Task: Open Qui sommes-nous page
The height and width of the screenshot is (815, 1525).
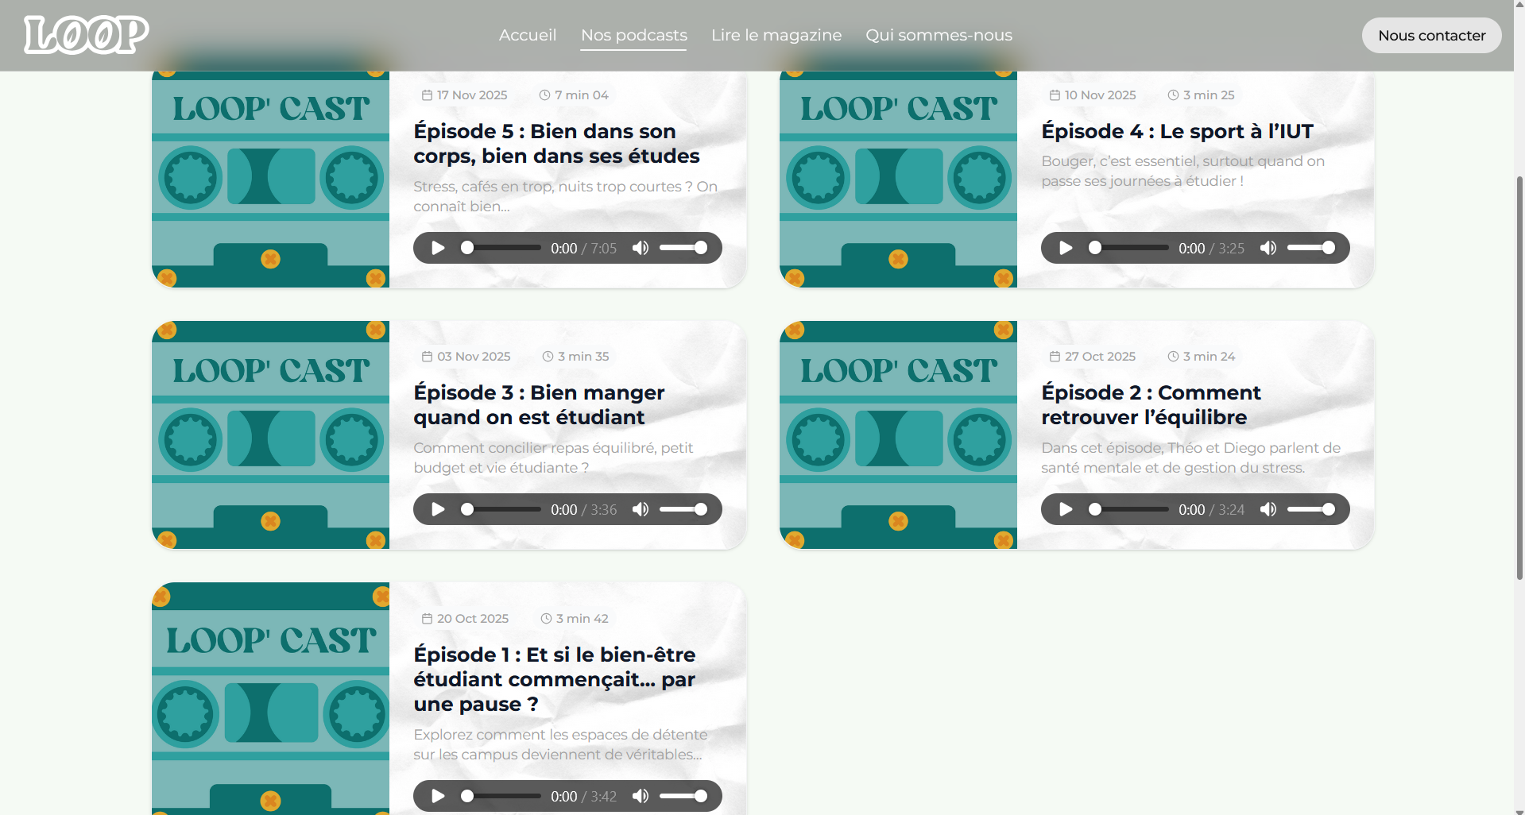Action: (939, 35)
